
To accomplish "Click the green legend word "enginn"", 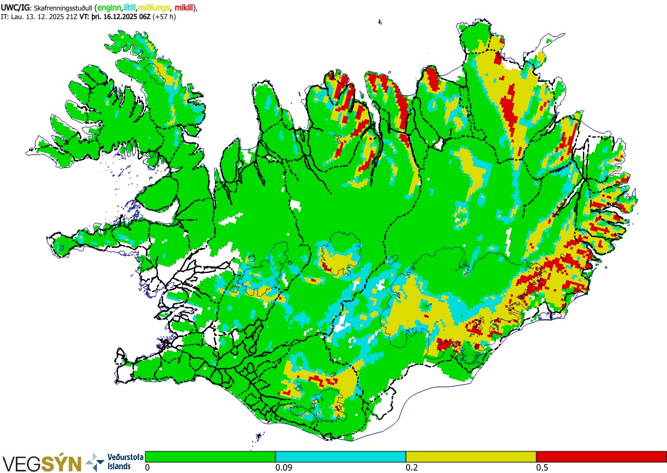I will (109, 8).
